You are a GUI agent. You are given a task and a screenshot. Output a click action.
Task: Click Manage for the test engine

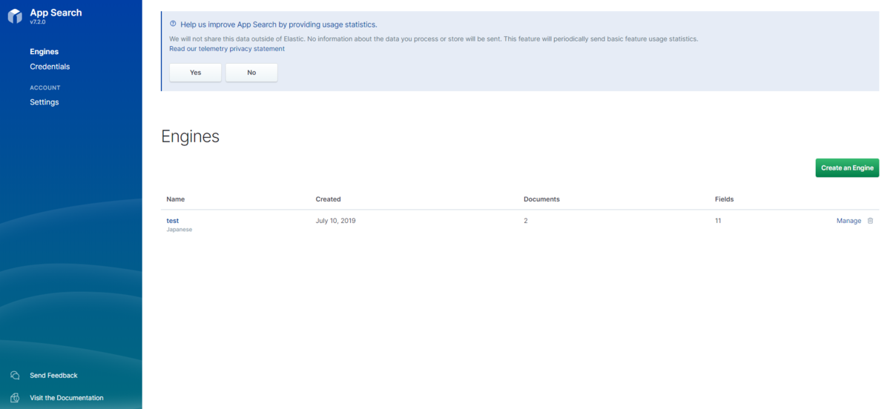click(848, 221)
